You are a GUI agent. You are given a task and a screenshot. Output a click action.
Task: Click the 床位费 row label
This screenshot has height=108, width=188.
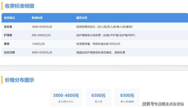tap(8, 27)
